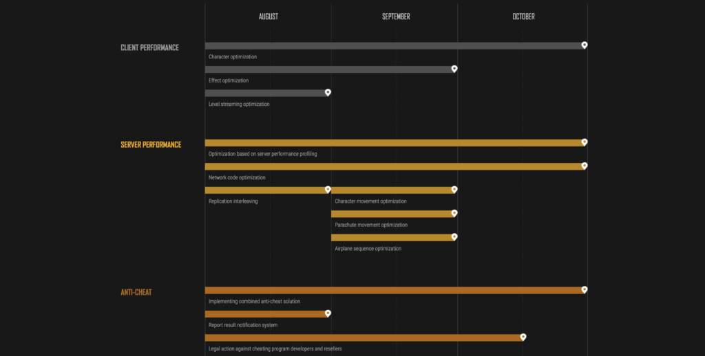Image resolution: width=705 pixels, height=356 pixels.
Task: Click the Parachute movement optimization end marker
Action: coord(454,213)
